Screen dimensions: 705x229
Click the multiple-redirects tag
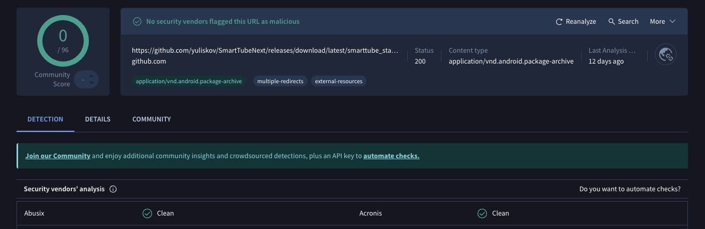280,81
